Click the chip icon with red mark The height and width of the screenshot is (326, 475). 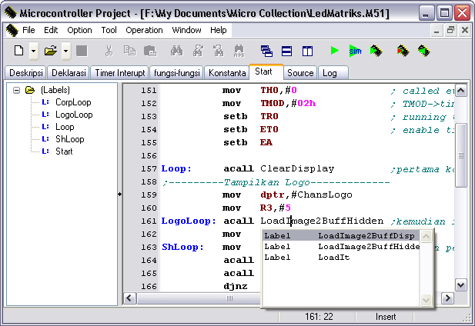(403, 51)
